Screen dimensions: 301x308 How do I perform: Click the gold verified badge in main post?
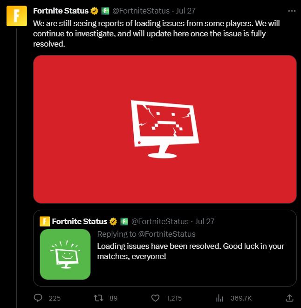pyautogui.click(x=94, y=11)
